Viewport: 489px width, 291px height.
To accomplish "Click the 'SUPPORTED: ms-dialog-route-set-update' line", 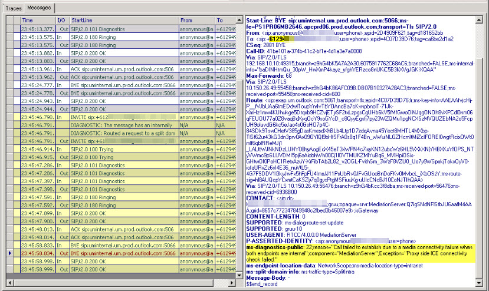I will tap(295, 223).
